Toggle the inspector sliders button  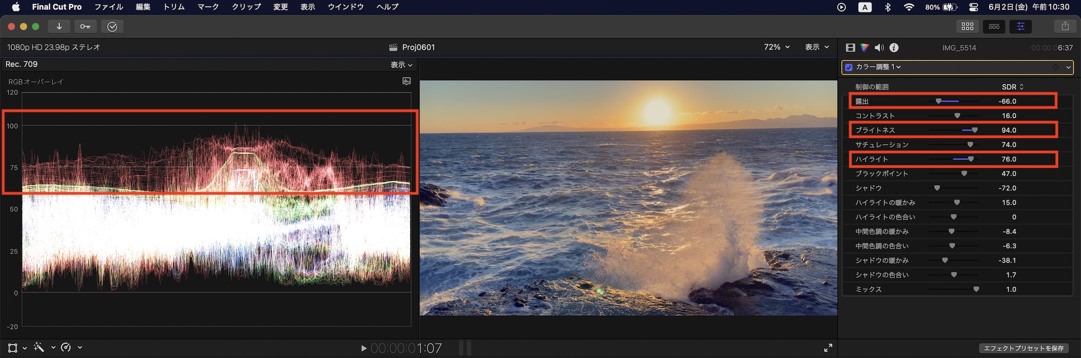(1020, 26)
